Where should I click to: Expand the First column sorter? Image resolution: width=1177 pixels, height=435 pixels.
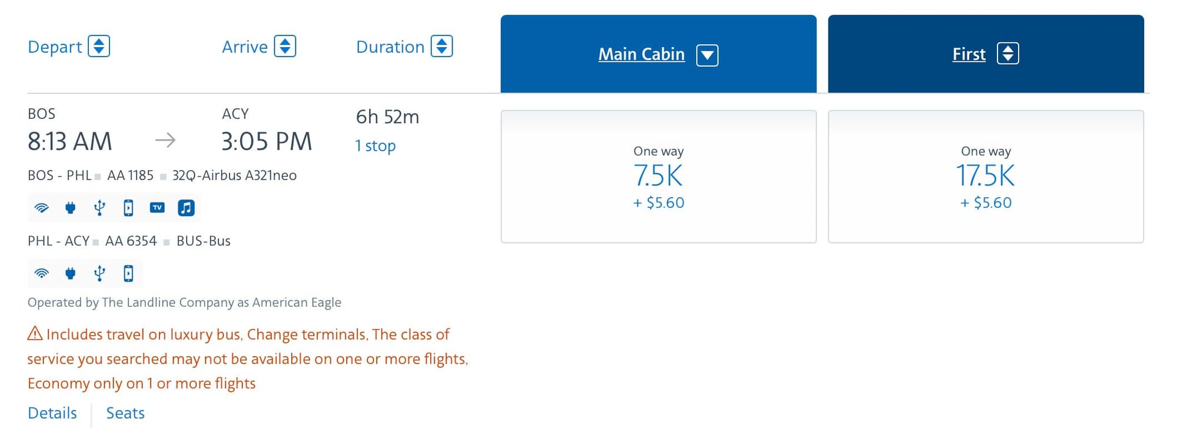pos(1008,53)
